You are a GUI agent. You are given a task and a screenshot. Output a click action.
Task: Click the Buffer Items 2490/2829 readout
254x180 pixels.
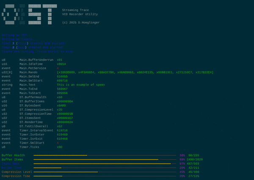[x=194, y=160]
